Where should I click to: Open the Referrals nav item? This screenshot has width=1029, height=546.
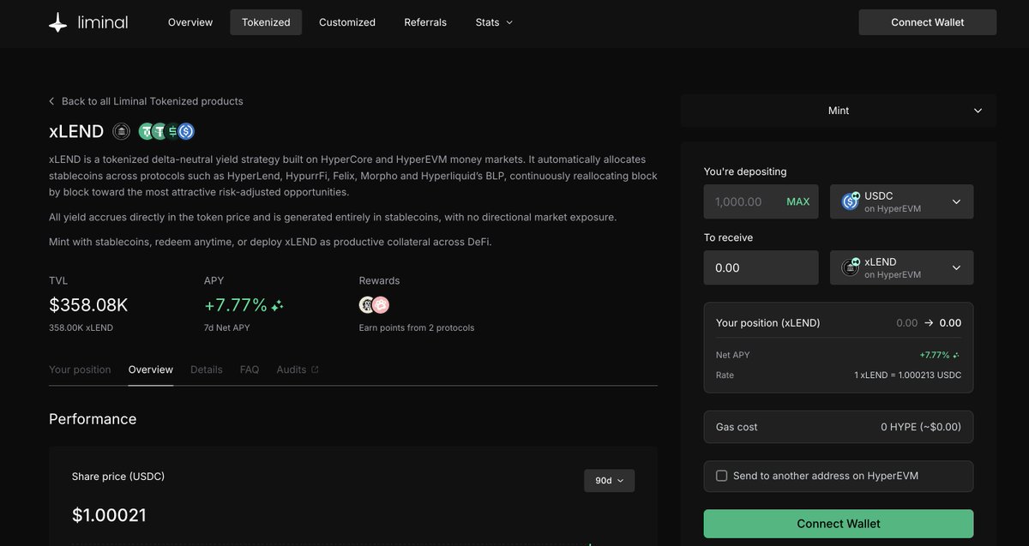(x=425, y=22)
